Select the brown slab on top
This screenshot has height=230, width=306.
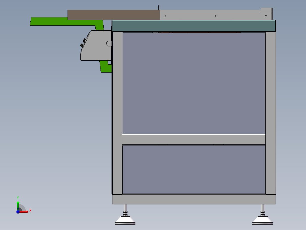pos(114,15)
